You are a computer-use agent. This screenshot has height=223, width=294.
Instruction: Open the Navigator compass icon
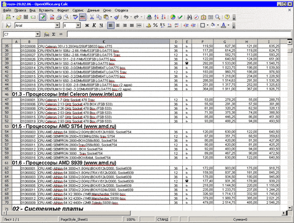pyautogui.click(x=196, y=17)
